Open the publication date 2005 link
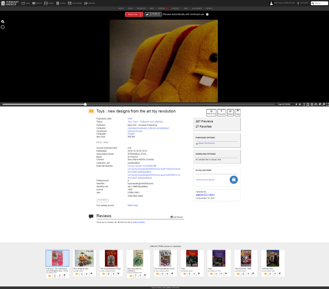 tap(130, 118)
